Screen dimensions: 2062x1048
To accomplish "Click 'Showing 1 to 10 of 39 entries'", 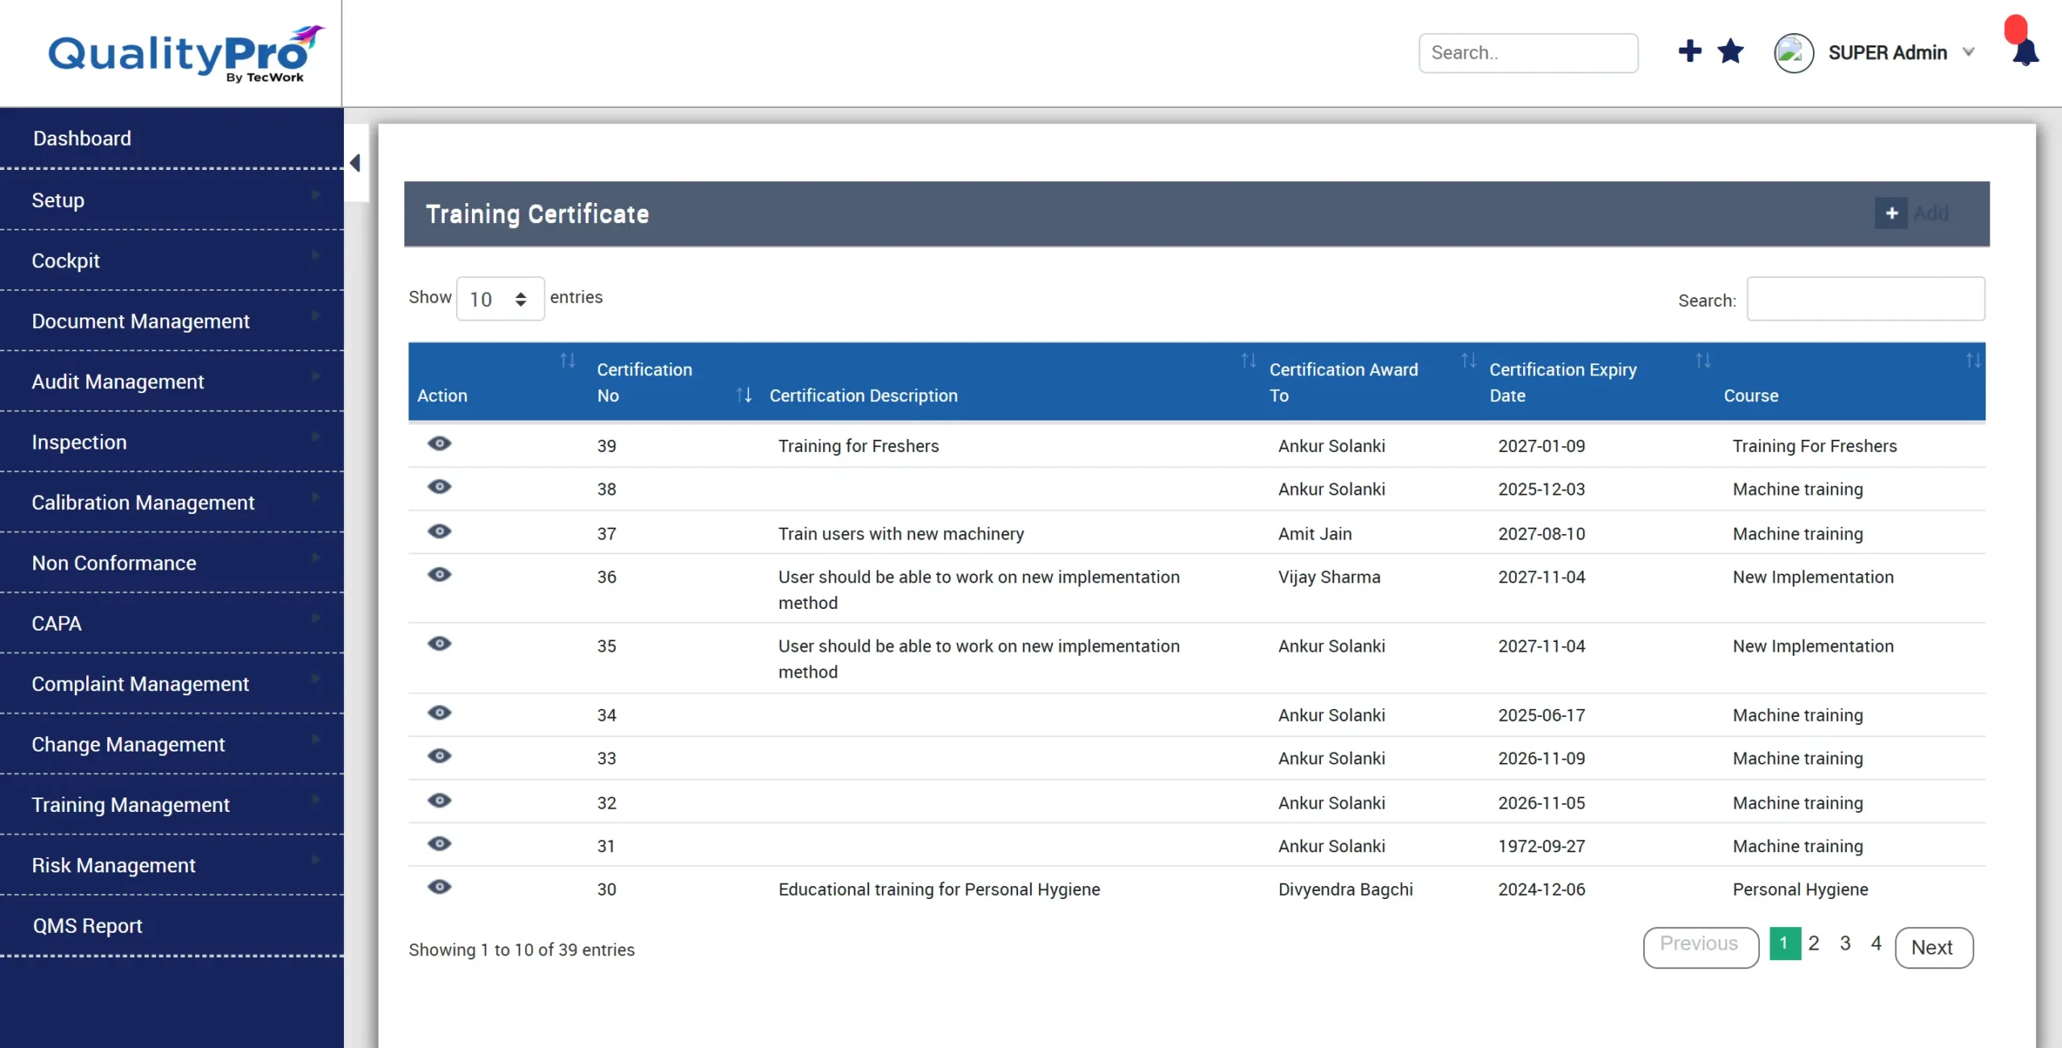I will [x=521, y=950].
